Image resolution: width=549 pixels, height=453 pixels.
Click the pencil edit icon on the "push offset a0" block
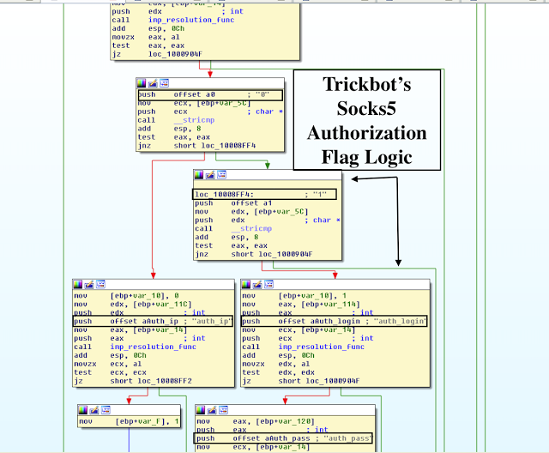click(153, 83)
